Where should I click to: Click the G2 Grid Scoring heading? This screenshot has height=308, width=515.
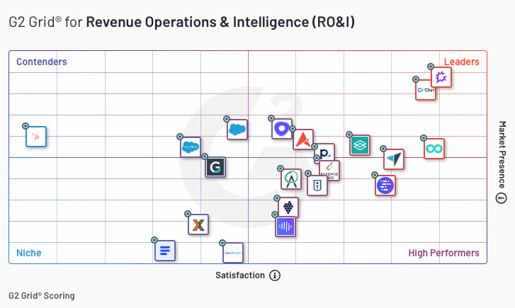(42, 295)
